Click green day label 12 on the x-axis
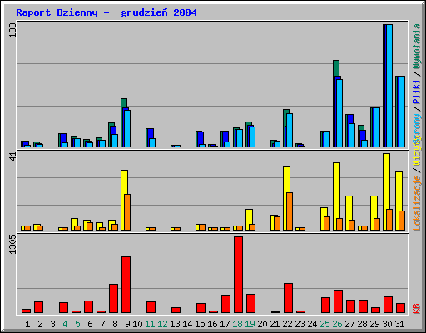The width and height of the screenshot is (426, 333). (162, 324)
